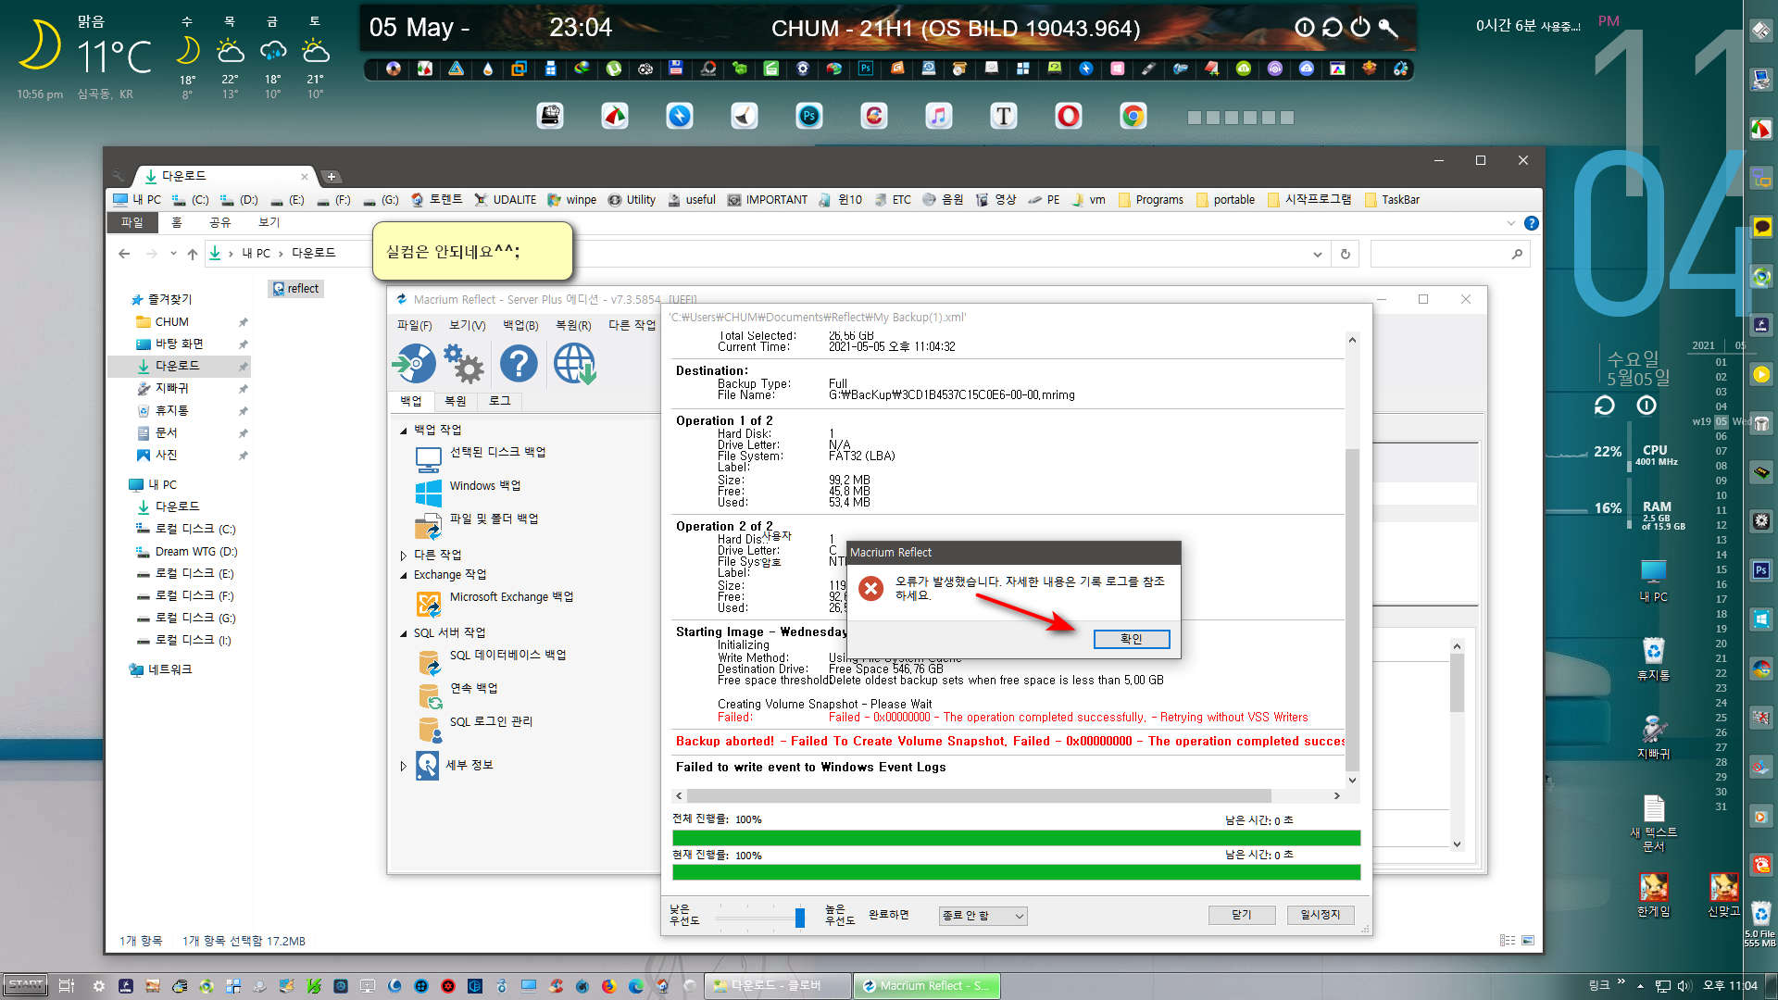Click the blue question mark help icon
Viewport: 1778px width, 1000px height.
pos(519,364)
